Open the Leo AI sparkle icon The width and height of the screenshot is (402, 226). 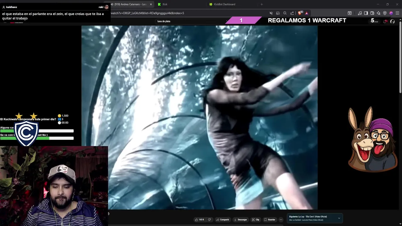pyautogui.click(x=378, y=13)
